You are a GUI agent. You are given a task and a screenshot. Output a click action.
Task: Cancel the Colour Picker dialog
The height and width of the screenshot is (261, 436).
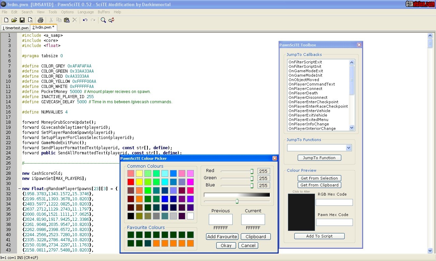tap(248, 245)
